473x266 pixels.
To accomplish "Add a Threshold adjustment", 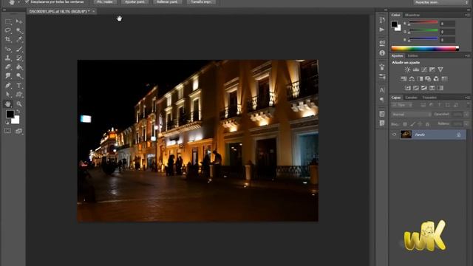I will click(x=423, y=88).
